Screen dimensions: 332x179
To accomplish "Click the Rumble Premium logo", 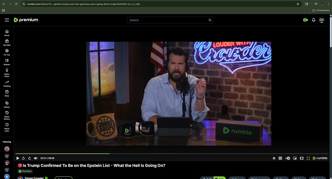I will pos(26,20).
